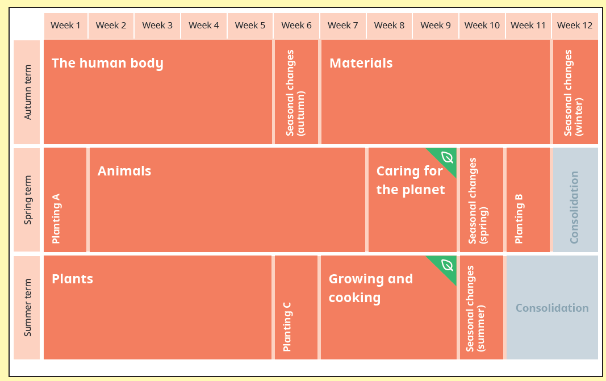Open the Materials unit block
Image resolution: width=606 pixels, height=381 pixels.
click(436, 92)
